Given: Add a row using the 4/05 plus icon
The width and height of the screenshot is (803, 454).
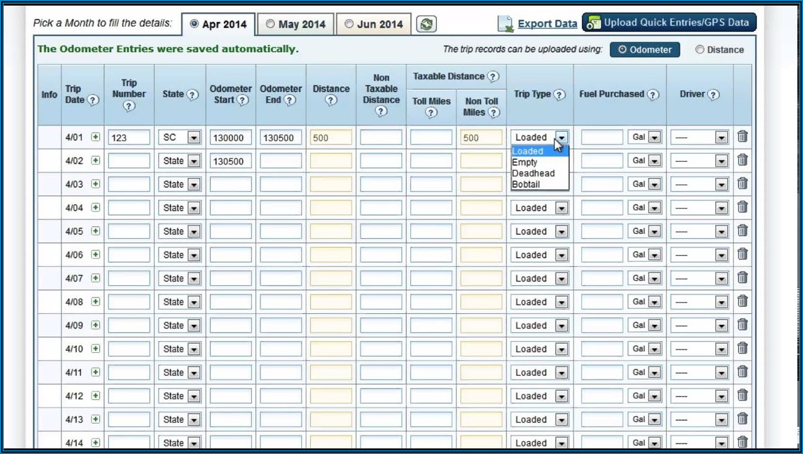Looking at the screenshot, I should (x=96, y=231).
